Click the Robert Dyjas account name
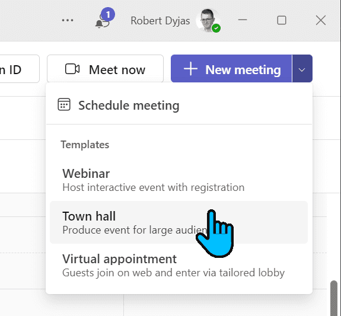The height and width of the screenshot is (316, 341). coord(160,21)
